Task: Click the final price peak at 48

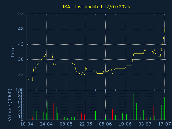Action: (x=164, y=29)
